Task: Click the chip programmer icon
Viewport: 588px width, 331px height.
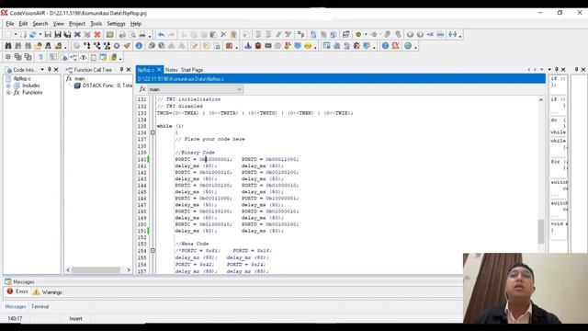Action: tap(268, 46)
